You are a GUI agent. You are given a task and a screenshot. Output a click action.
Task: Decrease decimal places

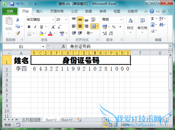[x=111, y=33]
